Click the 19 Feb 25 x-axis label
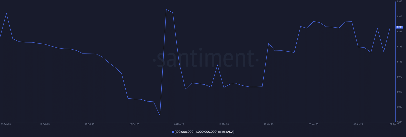Screen dimensions: 406x137 (x=90, y=124)
